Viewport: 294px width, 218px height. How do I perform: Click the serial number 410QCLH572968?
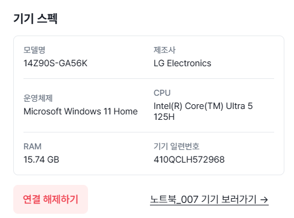coord(189,160)
